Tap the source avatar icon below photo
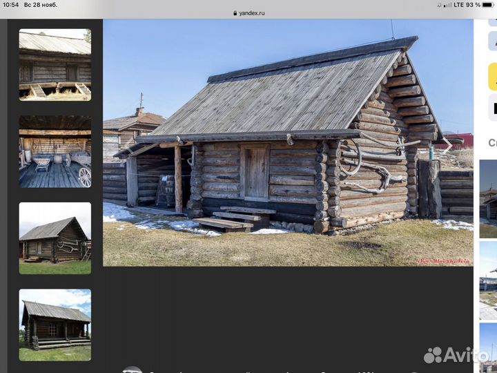Viewport: 497px width, 373px height. pos(132,370)
